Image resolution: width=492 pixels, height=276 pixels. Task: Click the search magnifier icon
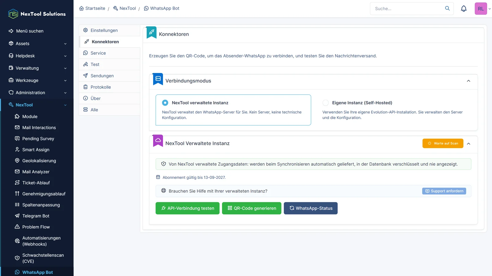click(x=447, y=8)
